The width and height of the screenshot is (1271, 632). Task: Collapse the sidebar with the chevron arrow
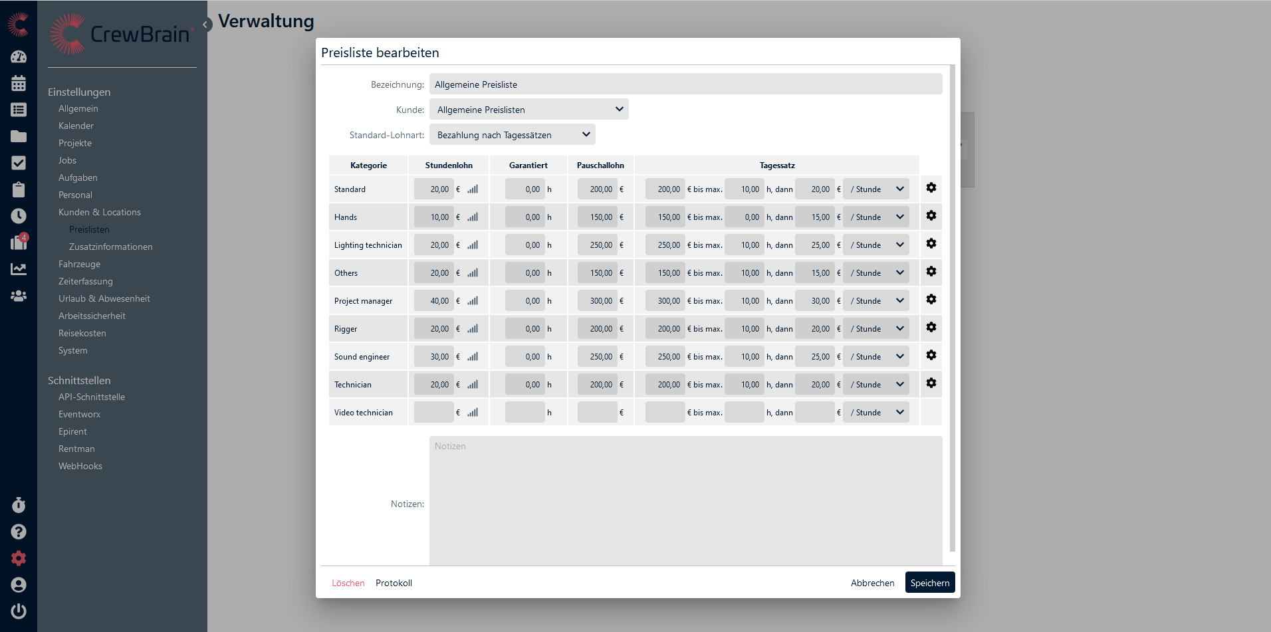(206, 25)
